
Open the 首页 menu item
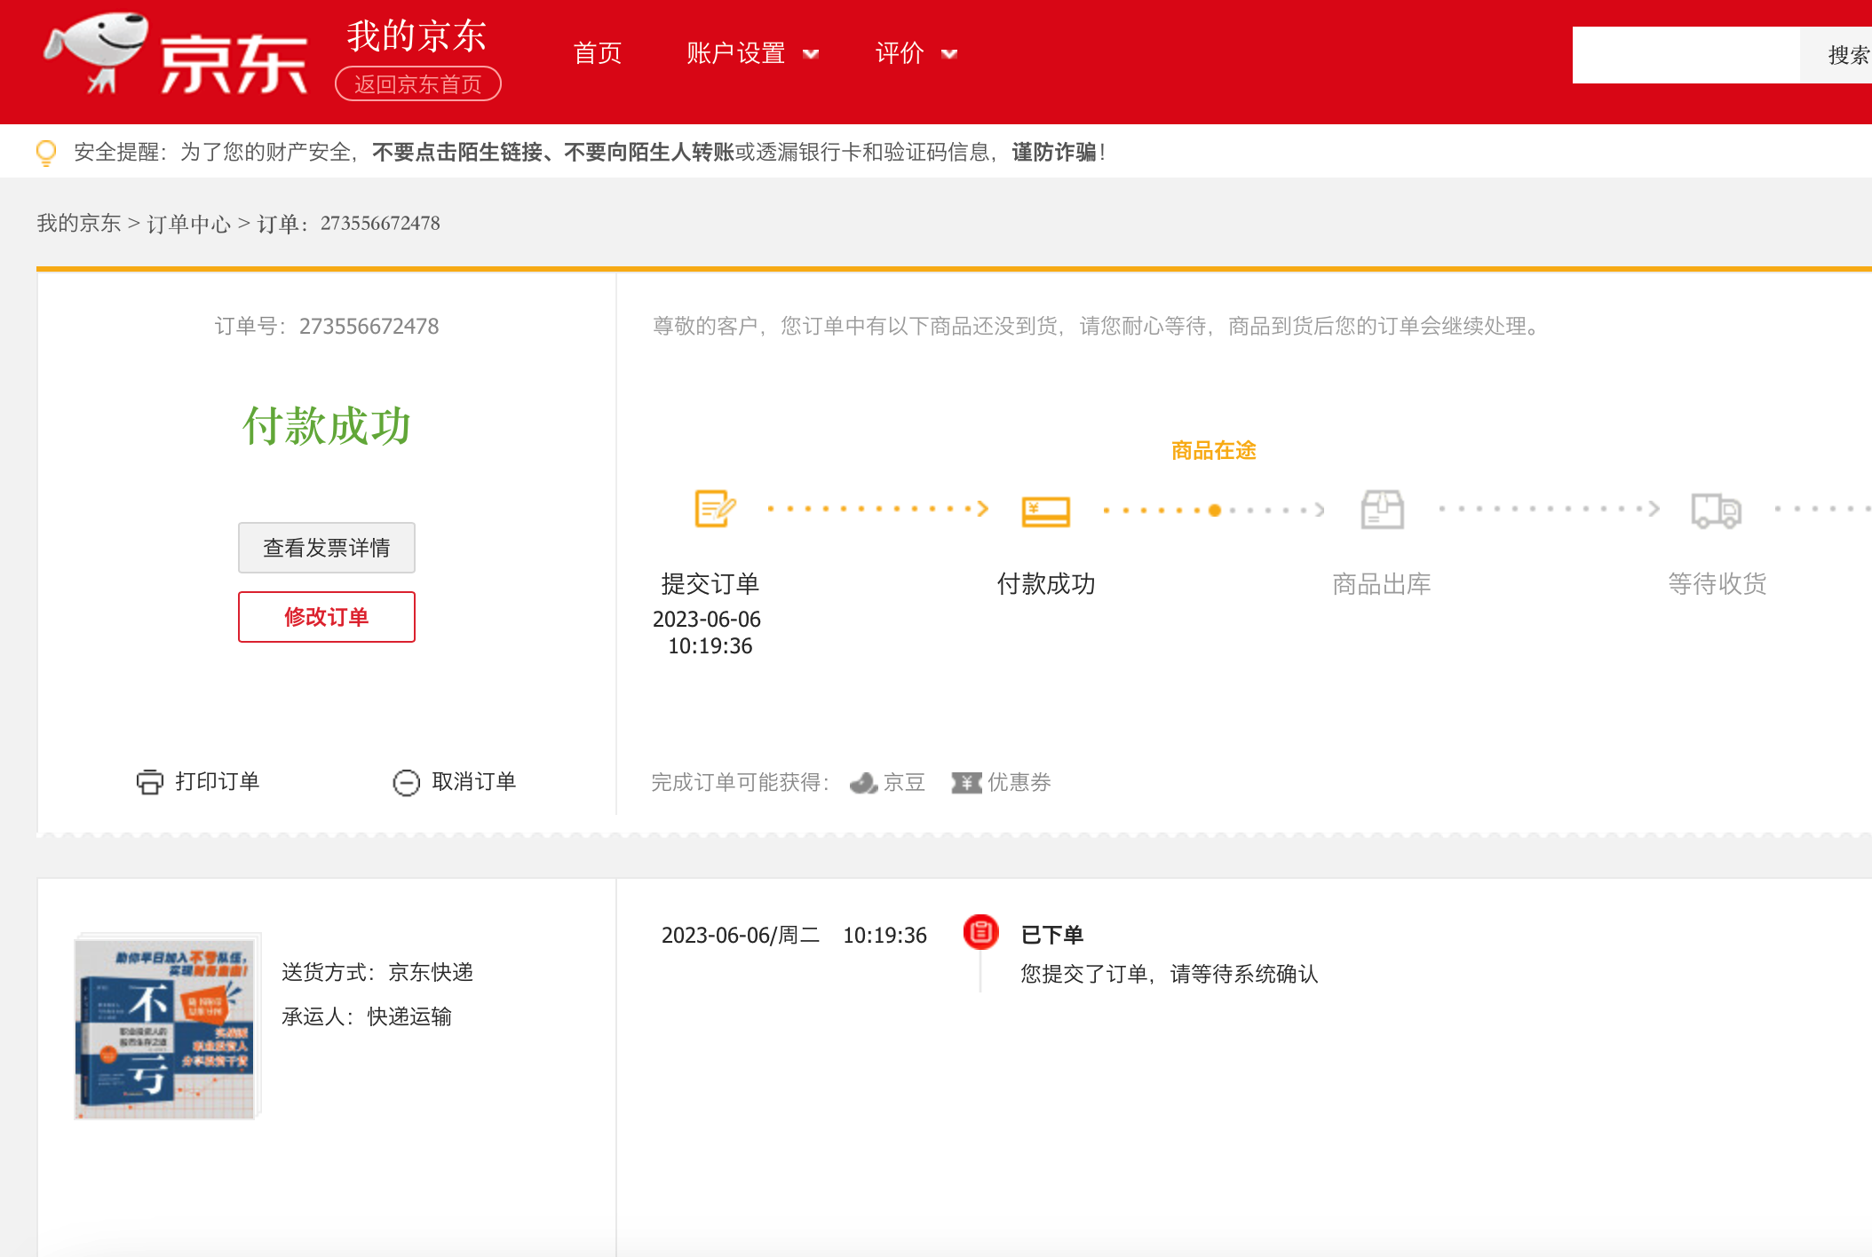pos(597,53)
